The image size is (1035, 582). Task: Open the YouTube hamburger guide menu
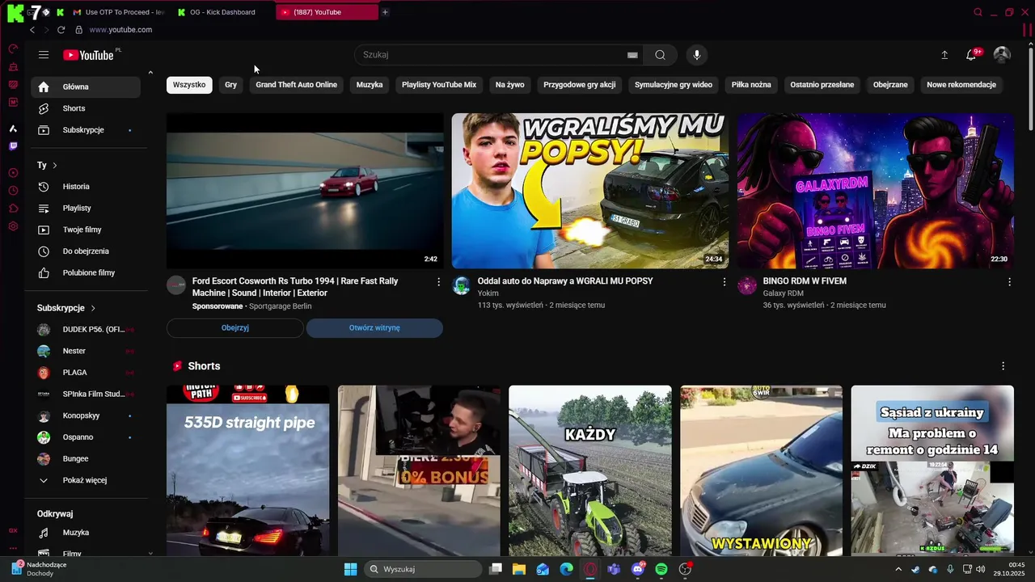44,55
